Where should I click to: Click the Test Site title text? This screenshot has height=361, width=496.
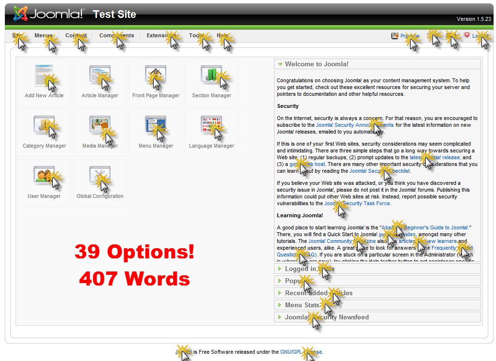click(x=114, y=14)
